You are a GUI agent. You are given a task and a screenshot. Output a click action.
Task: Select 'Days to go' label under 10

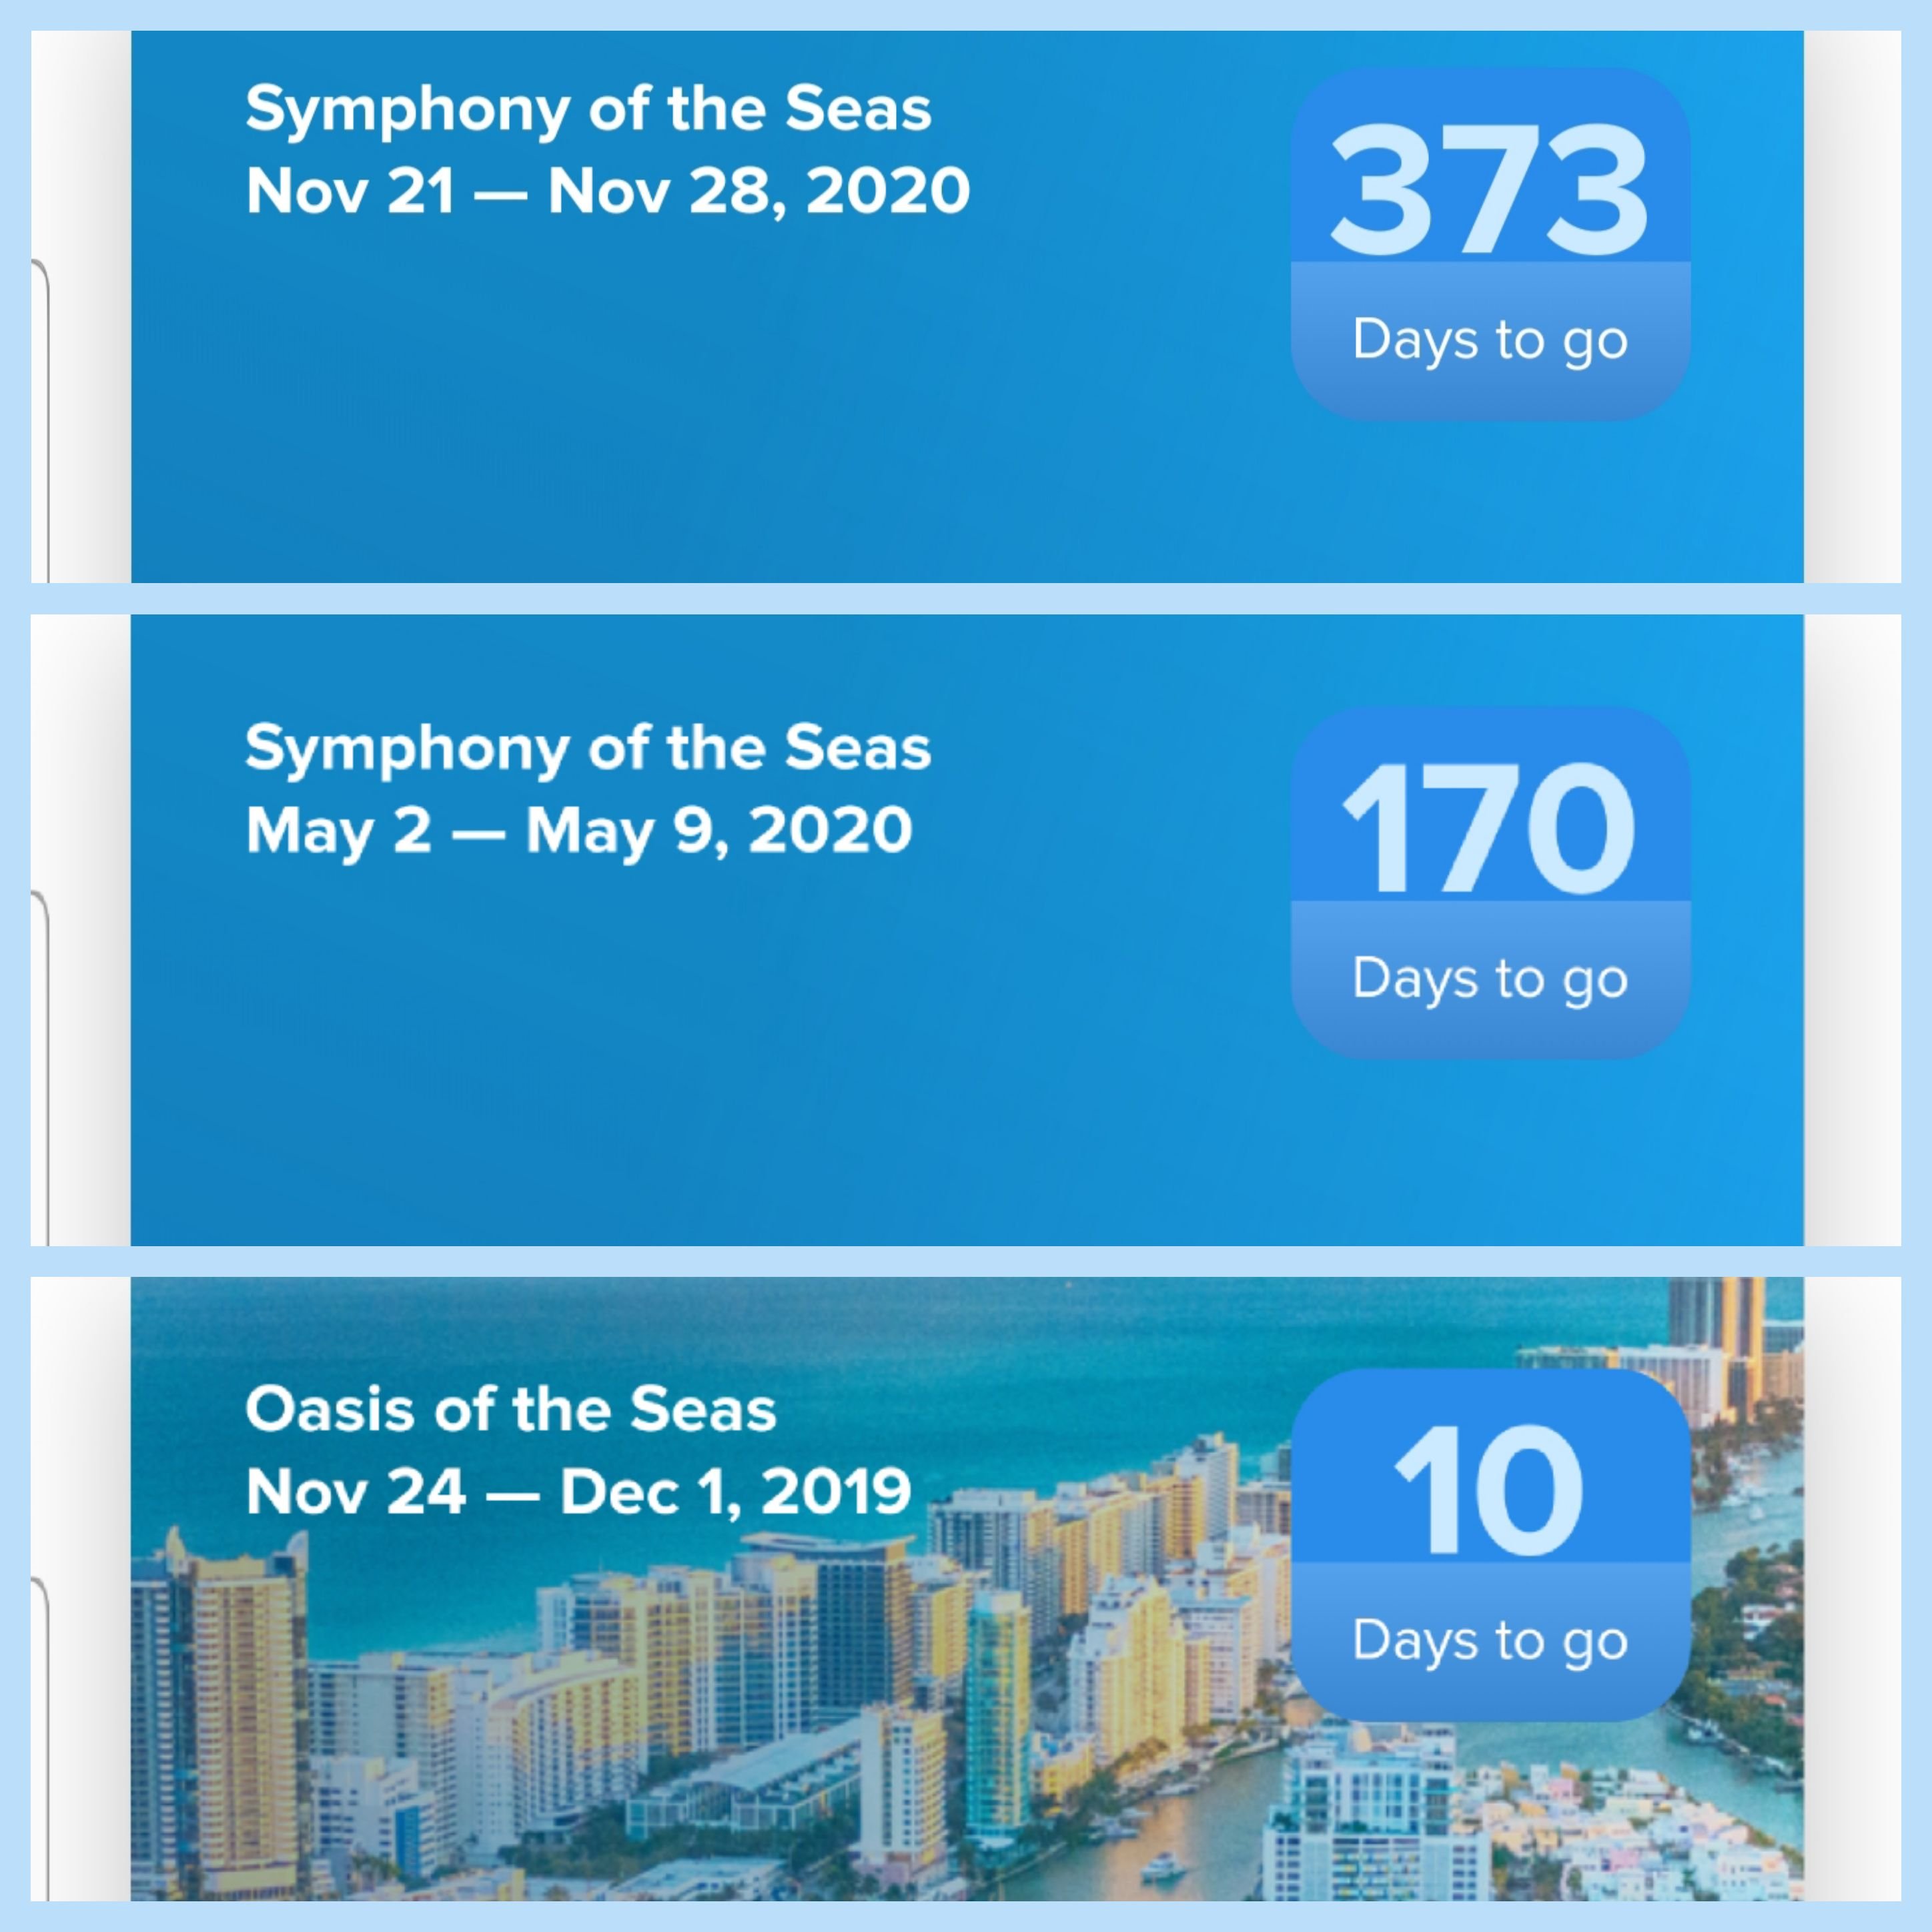point(1490,1641)
